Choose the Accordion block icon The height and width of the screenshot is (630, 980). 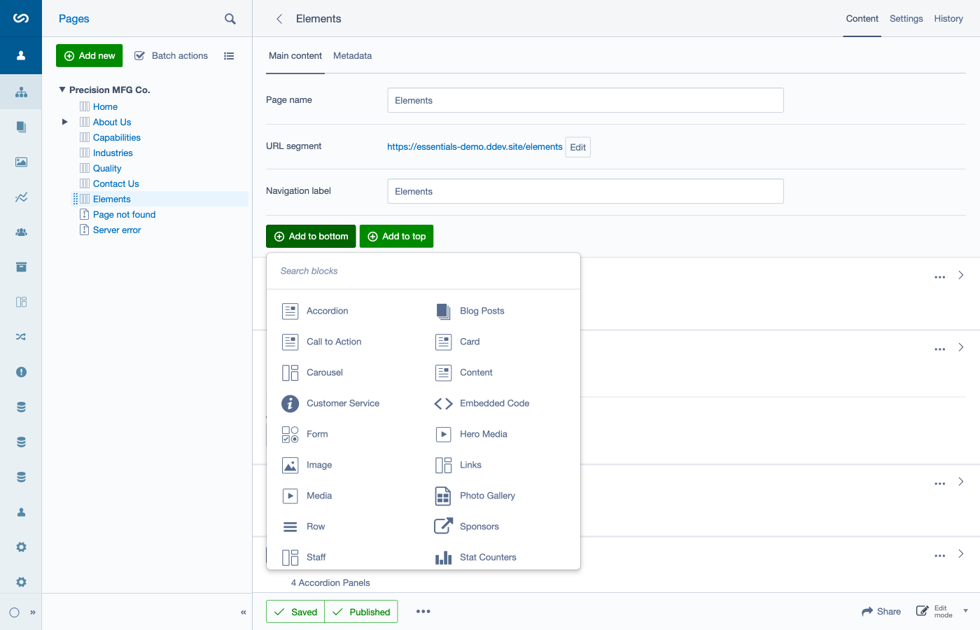[x=290, y=311]
